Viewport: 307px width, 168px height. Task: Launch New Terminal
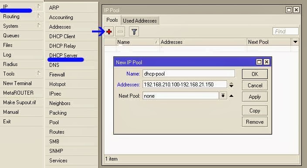[21, 83]
